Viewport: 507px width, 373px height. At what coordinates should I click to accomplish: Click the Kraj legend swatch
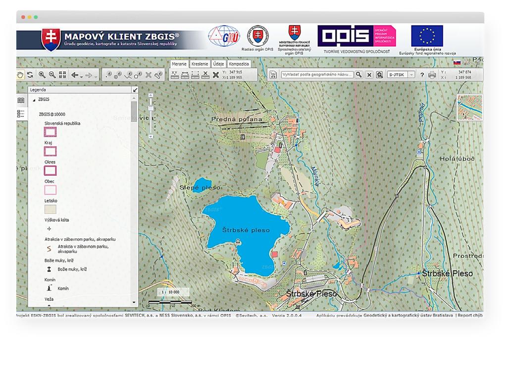click(50, 151)
